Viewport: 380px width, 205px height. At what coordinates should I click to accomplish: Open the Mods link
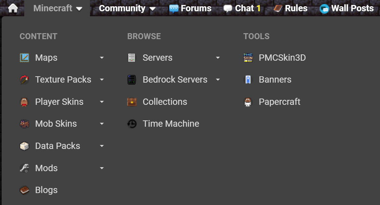coord(46,168)
